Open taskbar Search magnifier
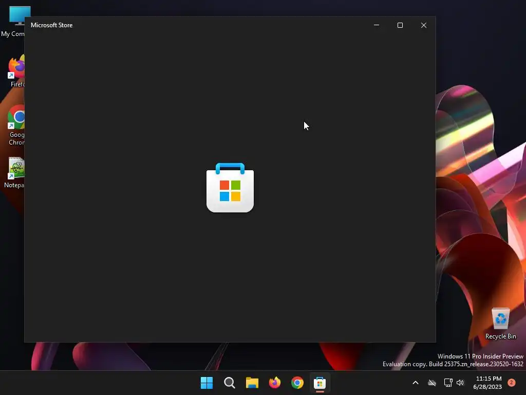Screen dimensions: 526x395 230,383
